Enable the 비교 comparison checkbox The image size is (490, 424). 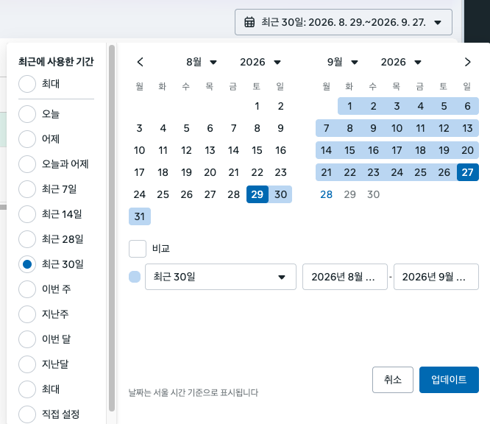[138, 249]
